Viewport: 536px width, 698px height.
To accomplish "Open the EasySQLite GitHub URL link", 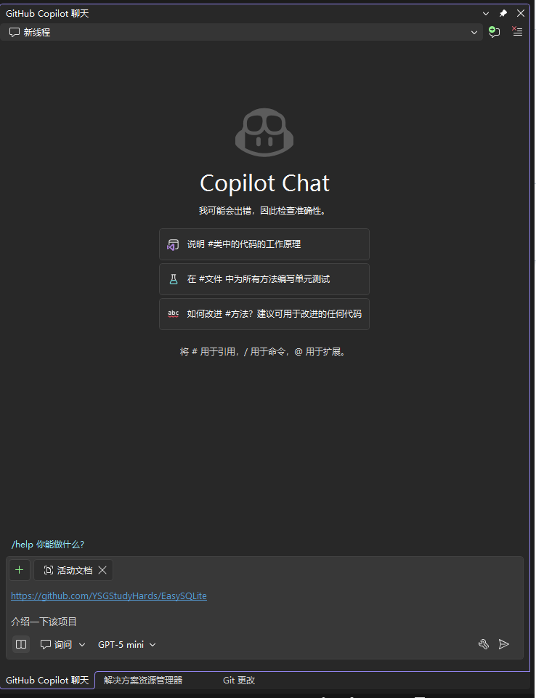I will pyautogui.click(x=109, y=595).
